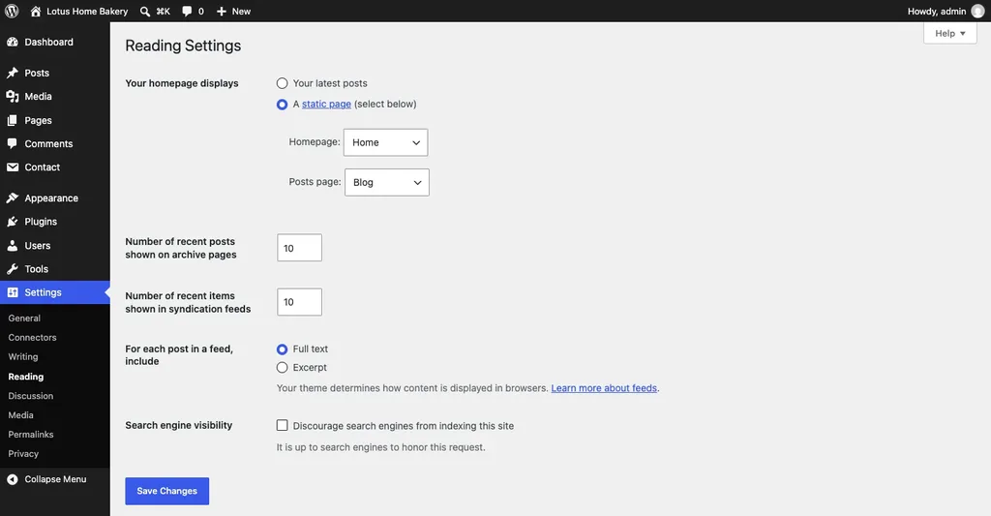Image resolution: width=991 pixels, height=516 pixels.
Task: Click the Dashboard gauge icon
Action: pos(12,42)
